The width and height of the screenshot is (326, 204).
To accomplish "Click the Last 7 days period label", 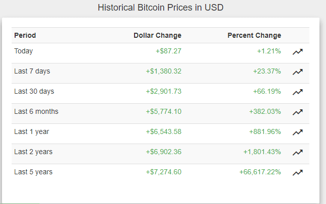I will [x=32, y=71].
